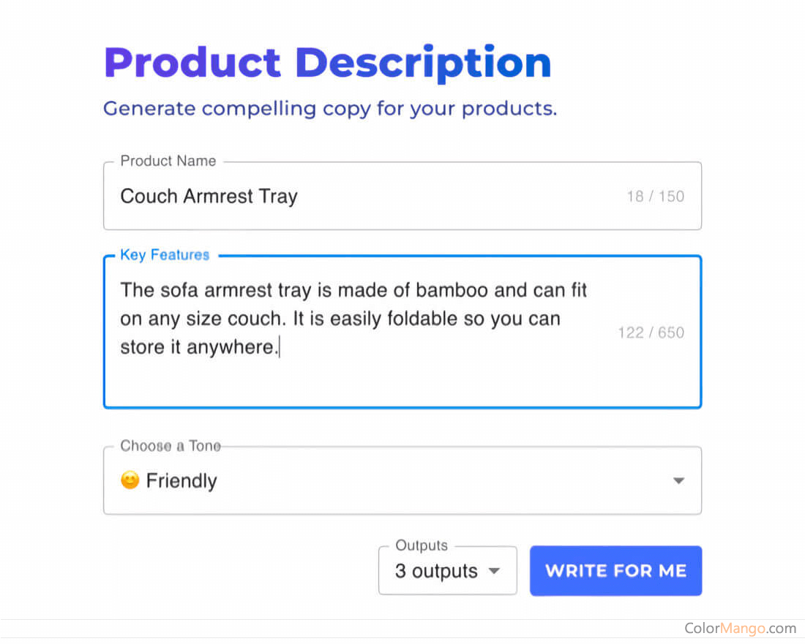Select the Friendly tone option
The height and width of the screenshot is (644, 805).
[x=181, y=480]
